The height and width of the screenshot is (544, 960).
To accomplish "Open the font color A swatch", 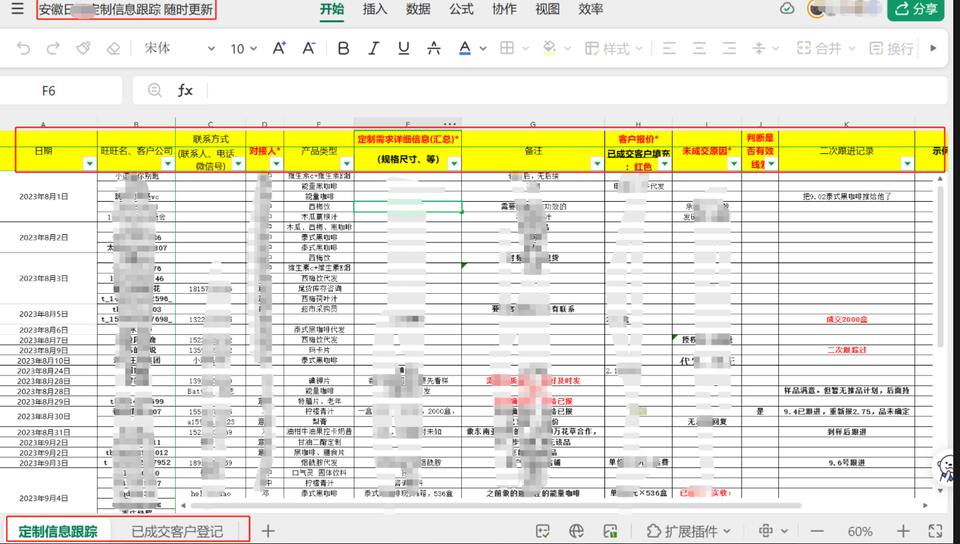I will point(465,48).
